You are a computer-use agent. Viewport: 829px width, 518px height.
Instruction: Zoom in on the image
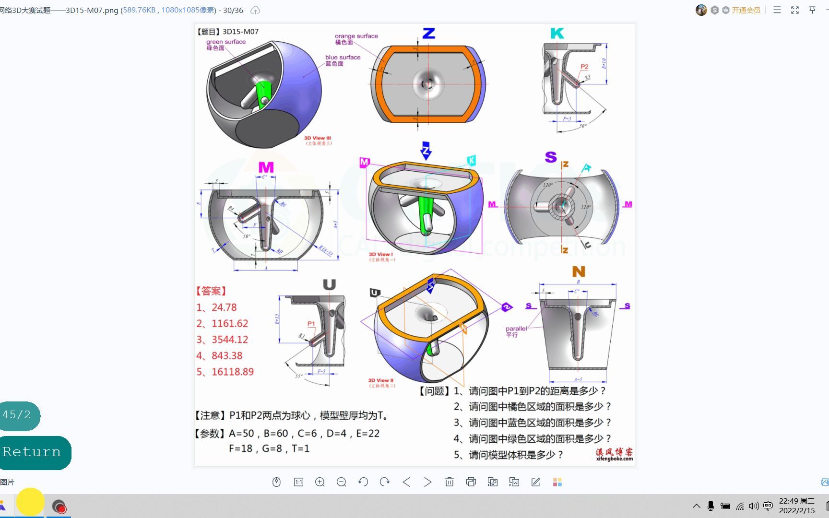320,482
